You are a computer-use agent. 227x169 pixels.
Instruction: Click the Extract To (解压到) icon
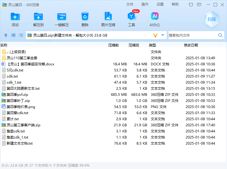click(38, 17)
